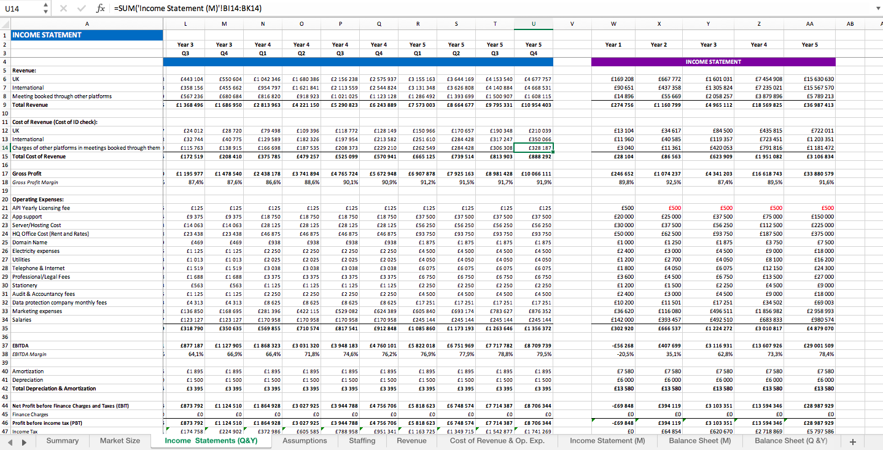
Task: Add a new sheet with the plus button
Action: tap(852, 441)
